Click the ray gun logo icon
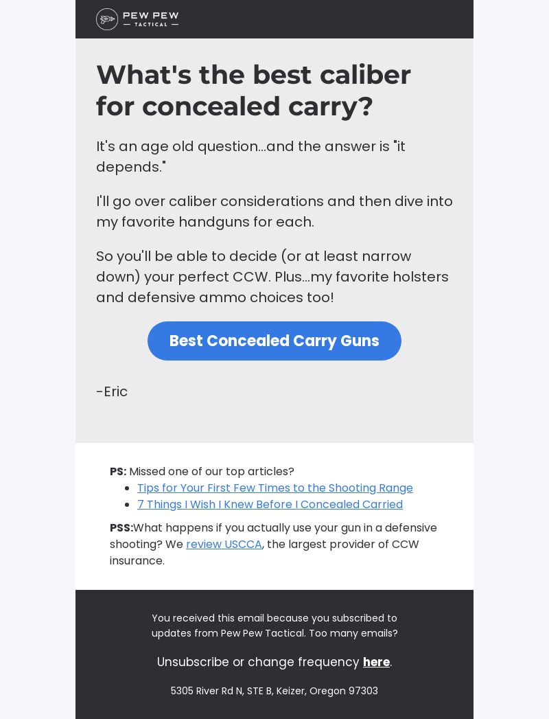The width and height of the screenshot is (549, 719). 107,19
